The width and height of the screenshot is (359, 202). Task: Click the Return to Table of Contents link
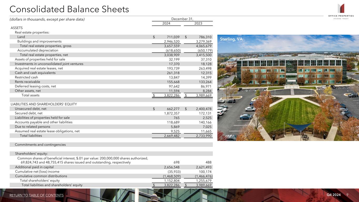click(37, 195)
